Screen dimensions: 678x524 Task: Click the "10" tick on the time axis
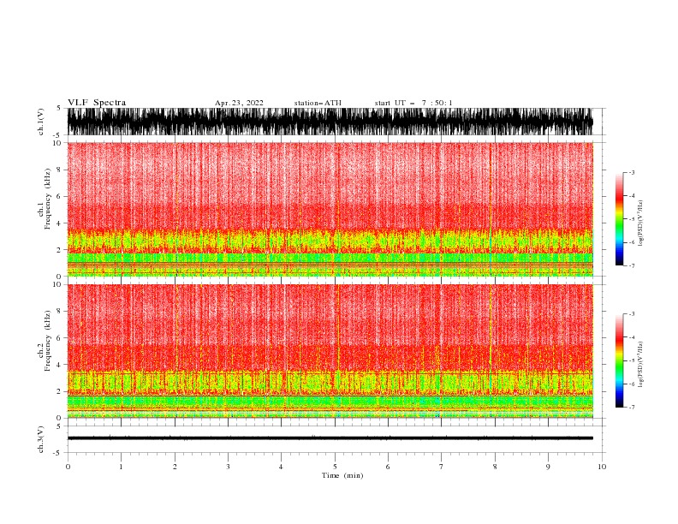602,467
